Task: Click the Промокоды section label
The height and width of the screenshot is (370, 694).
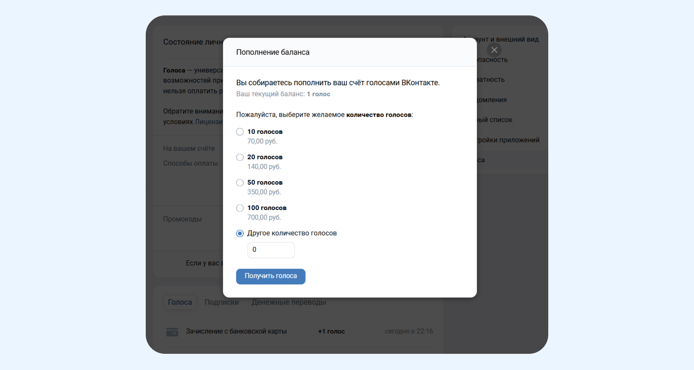Action: 182,219
